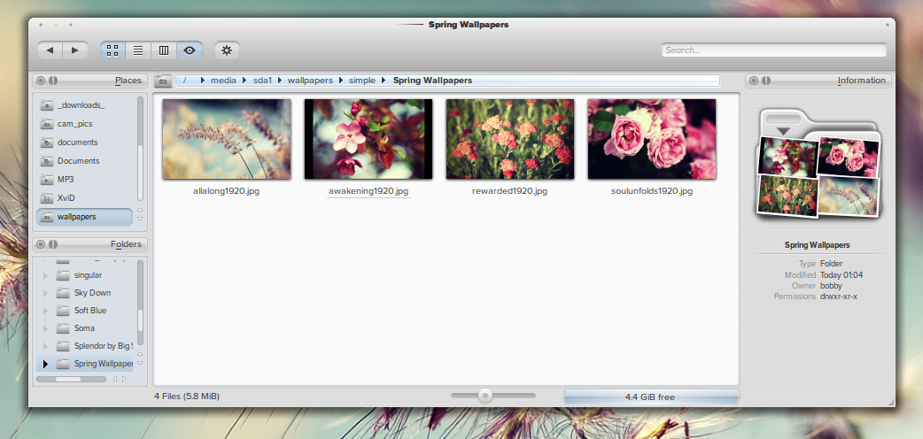Open the gear settings menu

coord(227,50)
